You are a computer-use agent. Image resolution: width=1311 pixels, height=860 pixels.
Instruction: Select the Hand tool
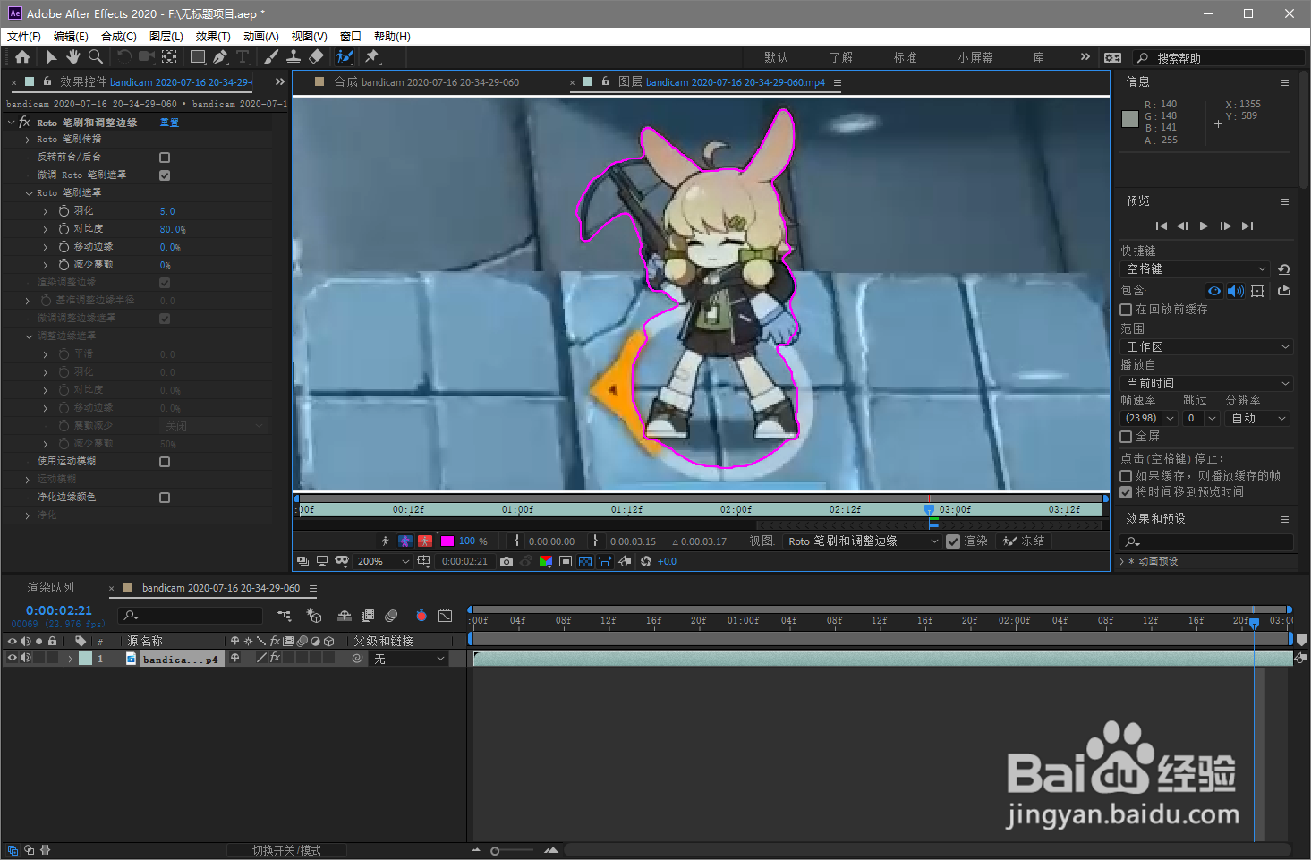click(x=72, y=56)
